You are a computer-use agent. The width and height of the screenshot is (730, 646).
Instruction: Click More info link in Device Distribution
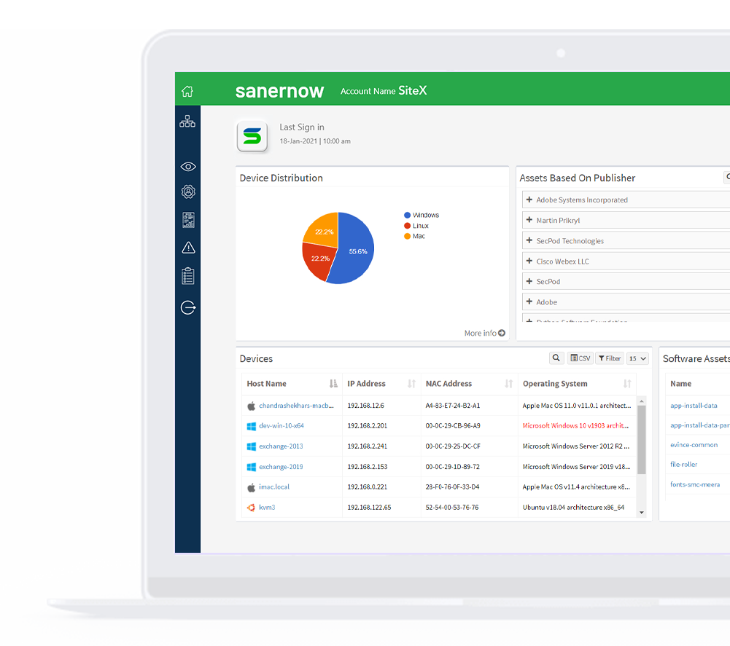click(x=485, y=333)
